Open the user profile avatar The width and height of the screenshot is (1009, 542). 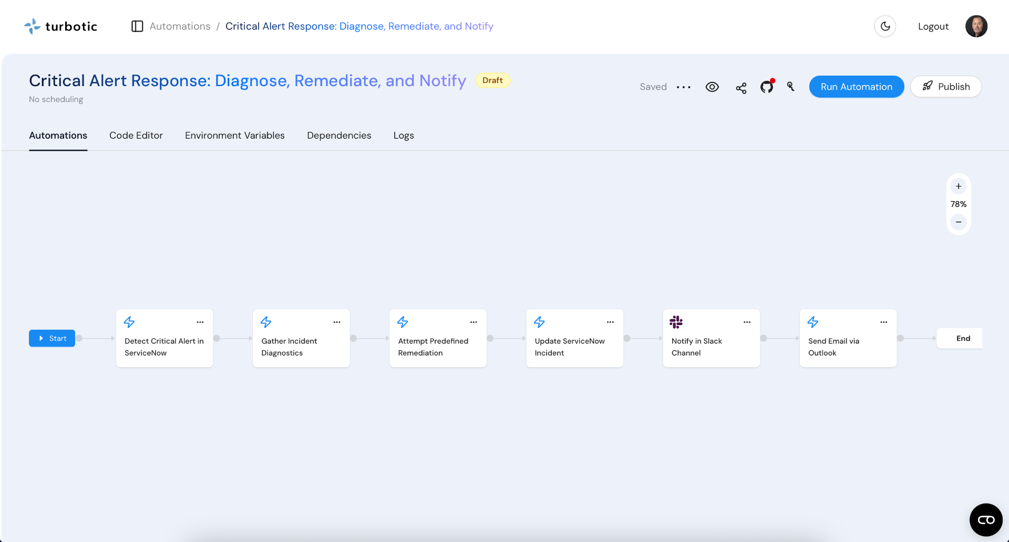point(976,26)
